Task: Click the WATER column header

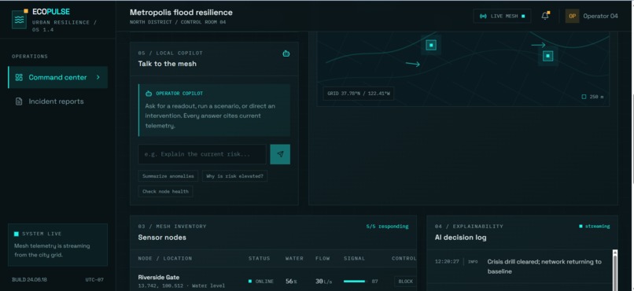Action: click(x=294, y=258)
